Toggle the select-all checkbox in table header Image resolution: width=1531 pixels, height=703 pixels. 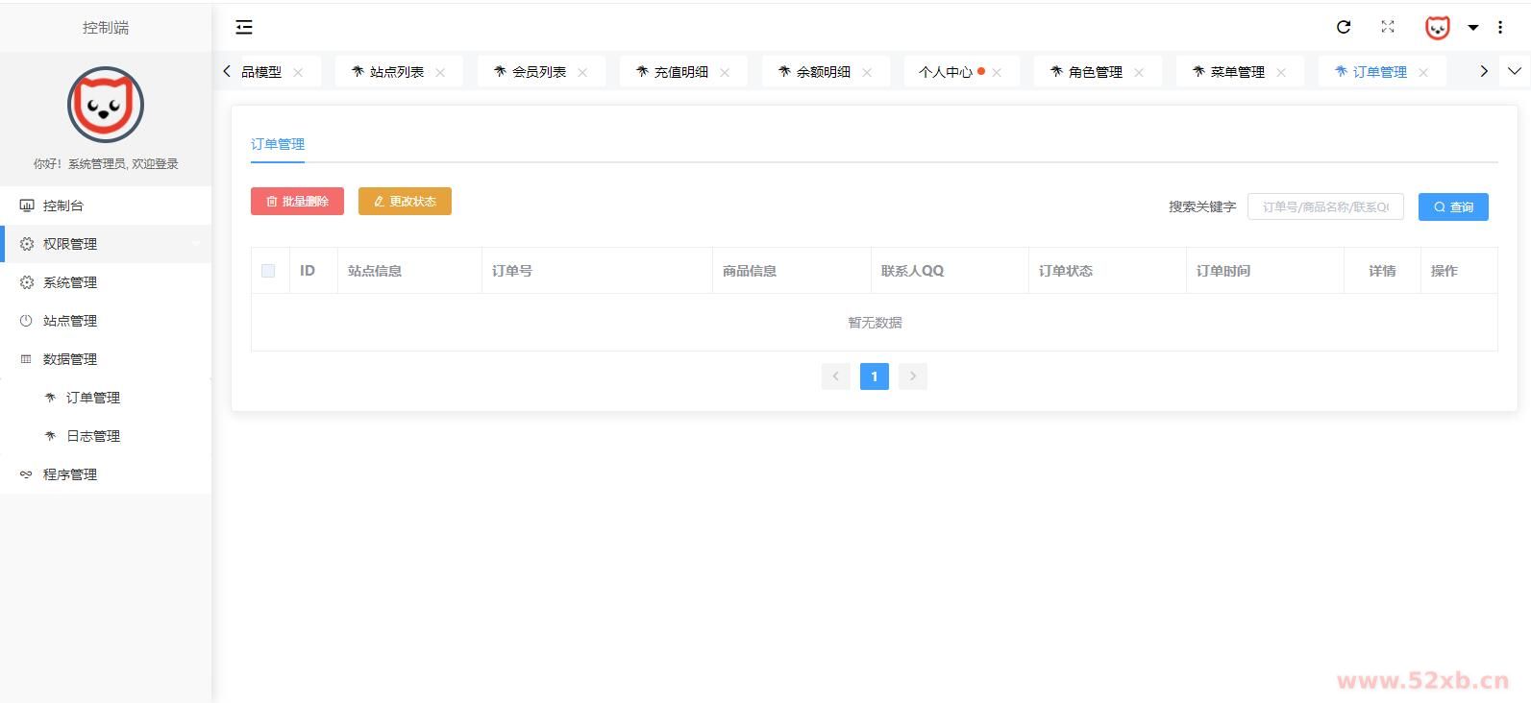tap(268, 271)
